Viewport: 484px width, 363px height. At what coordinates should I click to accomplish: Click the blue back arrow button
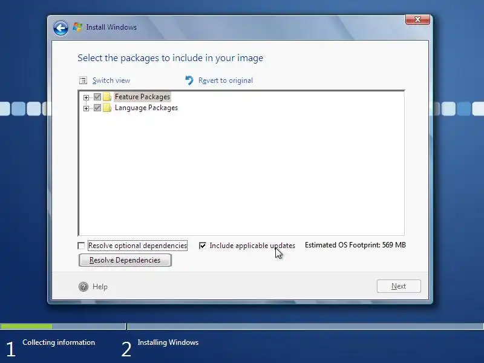[x=61, y=28]
